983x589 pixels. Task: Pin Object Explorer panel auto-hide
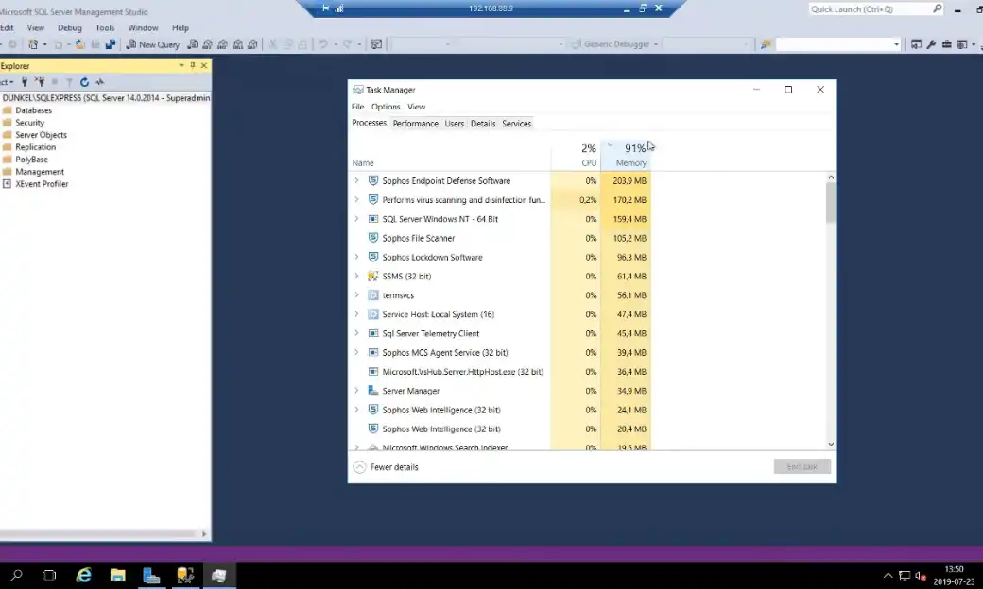[x=193, y=65]
